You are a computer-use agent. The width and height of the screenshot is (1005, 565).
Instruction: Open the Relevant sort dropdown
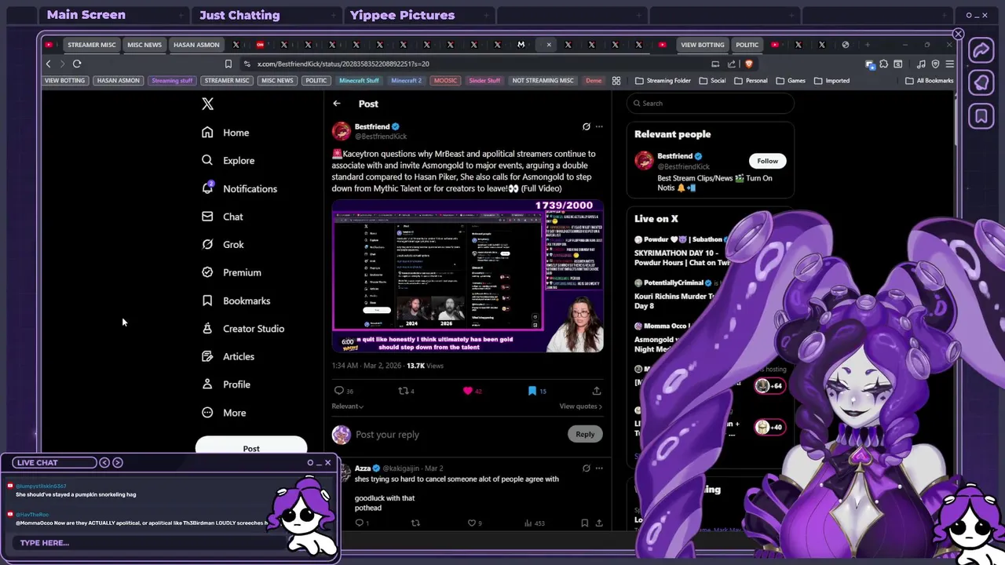(347, 406)
